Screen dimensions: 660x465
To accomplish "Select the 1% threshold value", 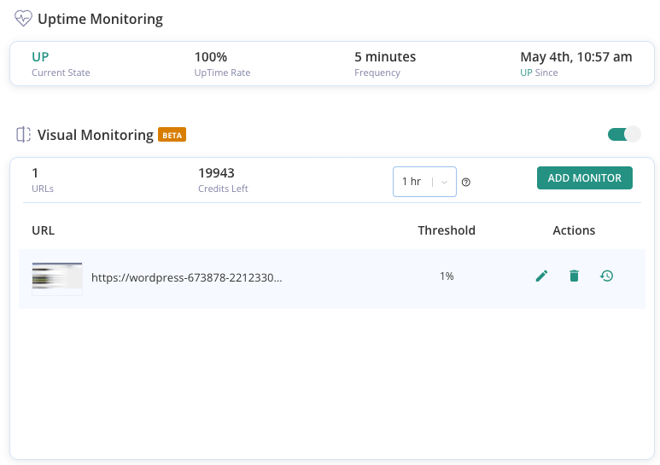I will [x=447, y=276].
